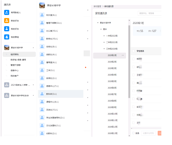This screenshot has width=172, height=145.
Task: Click the department icon for 办公室(10人)
Action: (42, 31)
